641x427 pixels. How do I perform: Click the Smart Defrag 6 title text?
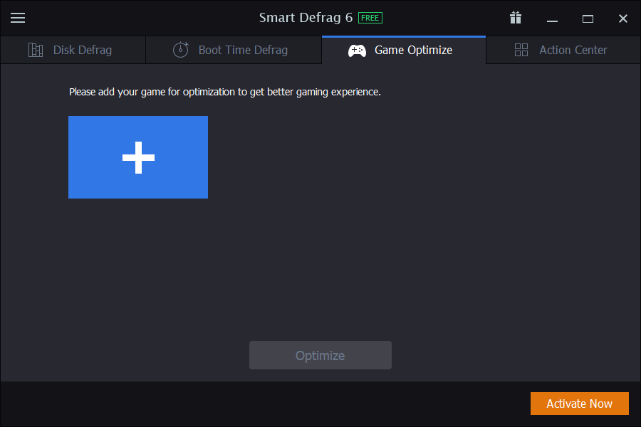click(x=306, y=18)
